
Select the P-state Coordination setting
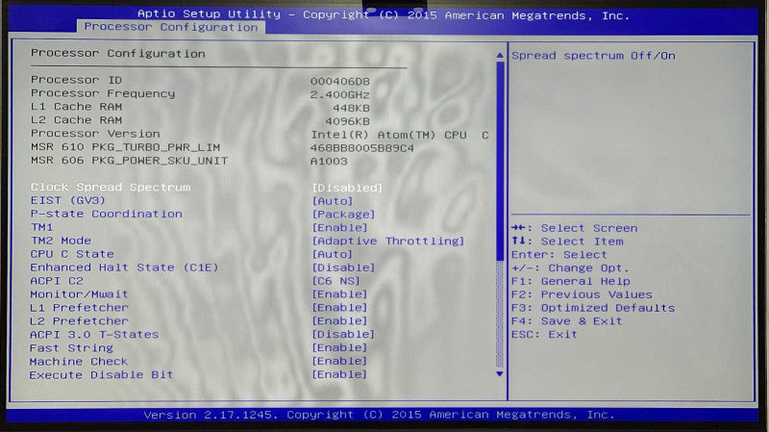pyautogui.click(x=106, y=214)
